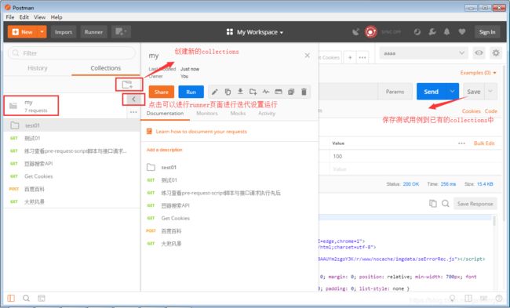Switch to the Activity tab
Image resolution: width=510 pixels, height=308 pixels.
click(267, 114)
